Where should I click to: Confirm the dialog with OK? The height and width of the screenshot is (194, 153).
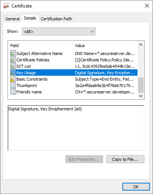click(136, 187)
